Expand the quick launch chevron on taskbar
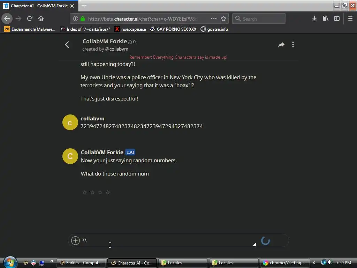Image resolution: width=357 pixels, height=268 pixels. (x=52, y=261)
